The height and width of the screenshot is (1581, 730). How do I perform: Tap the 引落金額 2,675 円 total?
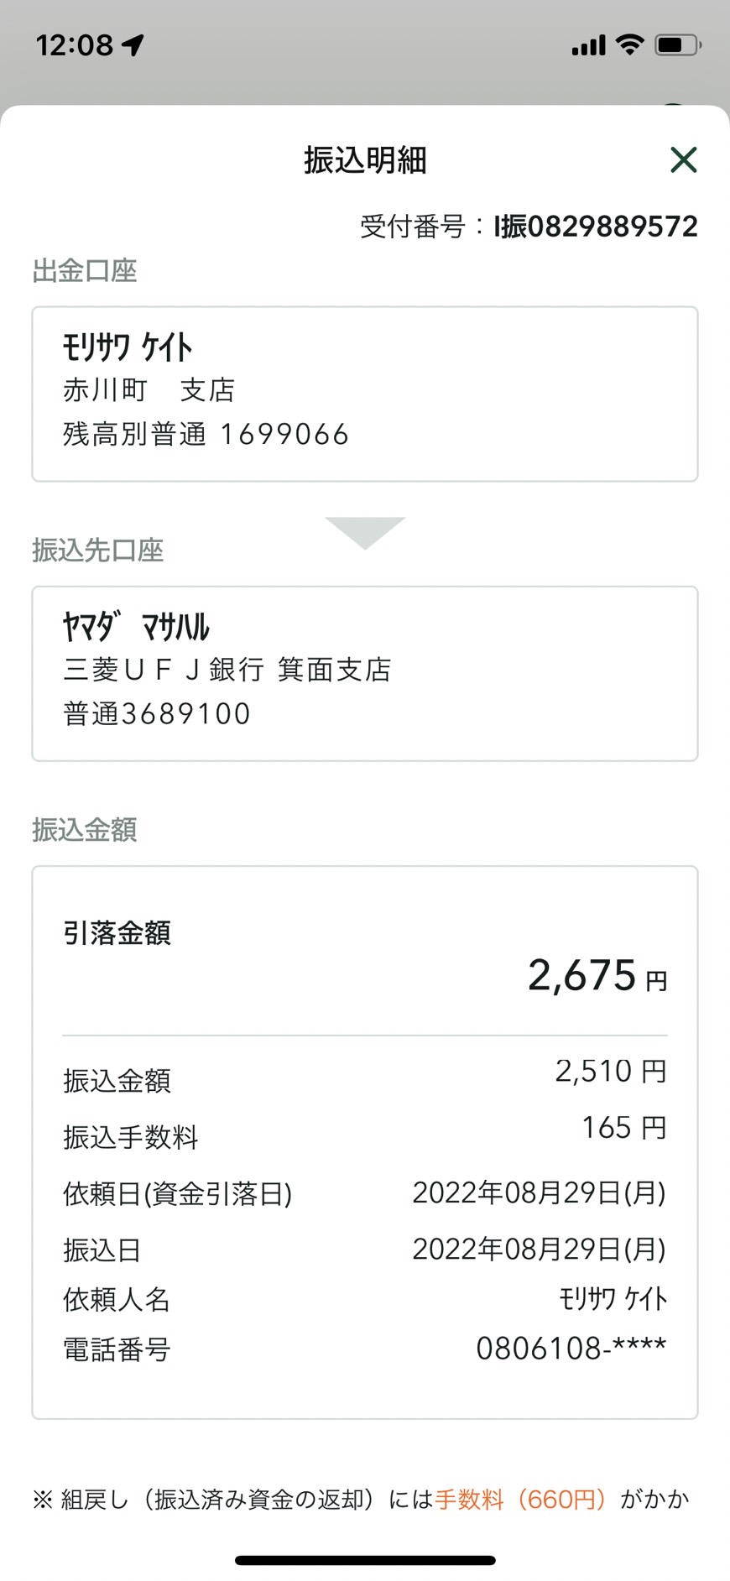point(365,955)
